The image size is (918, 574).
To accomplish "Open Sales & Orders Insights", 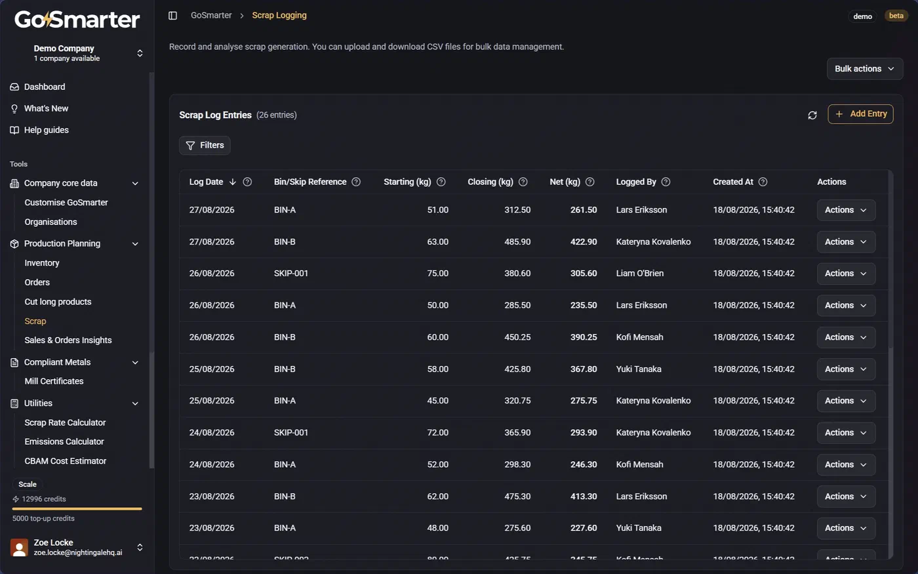I will 68,340.
